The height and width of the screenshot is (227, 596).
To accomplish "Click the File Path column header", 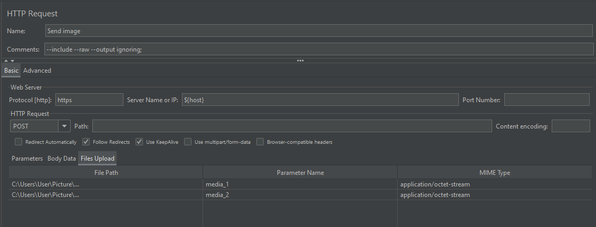I will pyautogui.click(x=106, y=172).
